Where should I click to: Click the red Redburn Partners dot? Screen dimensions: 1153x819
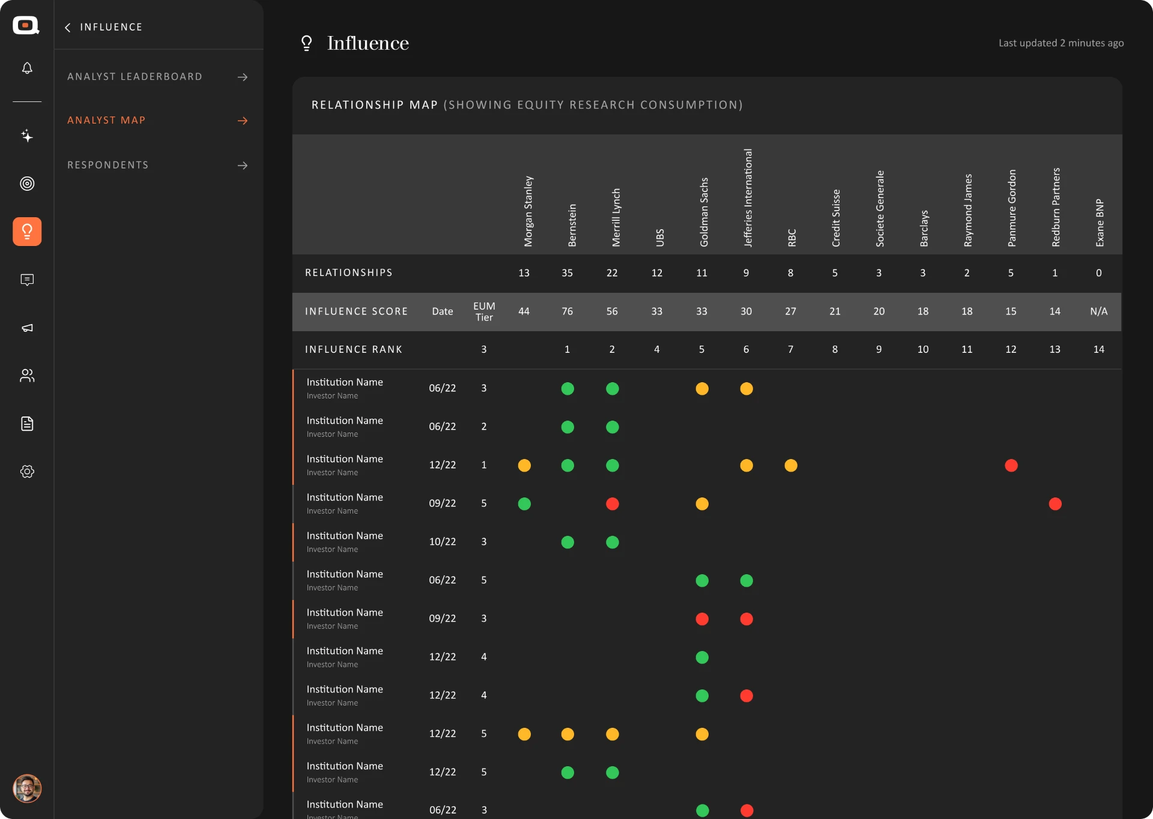pos(1055,504)
